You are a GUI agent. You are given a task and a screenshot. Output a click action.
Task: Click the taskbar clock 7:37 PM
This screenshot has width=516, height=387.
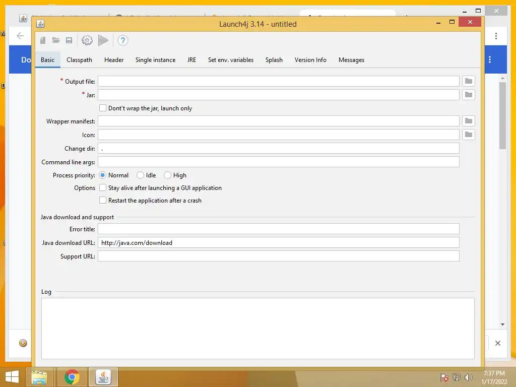point(494,373)
